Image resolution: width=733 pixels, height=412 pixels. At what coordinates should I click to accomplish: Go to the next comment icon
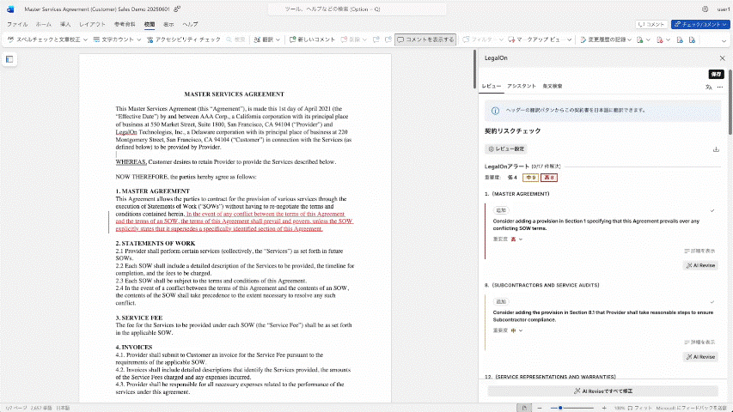coord(388,39)
